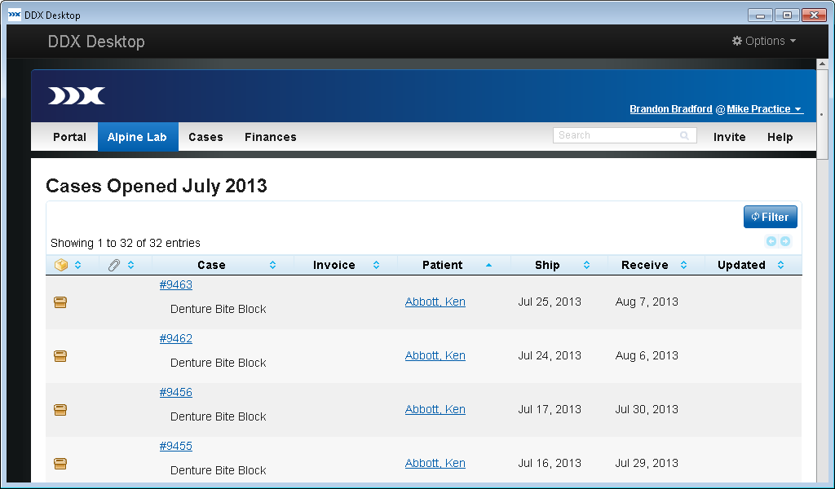The image size is (835, 489).
Task: Open case link #9455
Action: [x=175, y=446]
